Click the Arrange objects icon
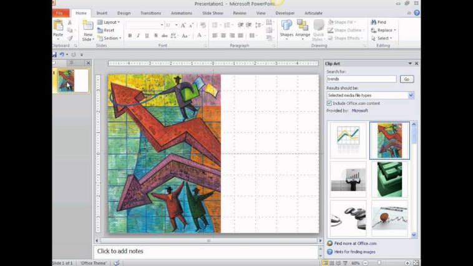Viewport: 473px width, 266px height. click(x=303, y=29)
